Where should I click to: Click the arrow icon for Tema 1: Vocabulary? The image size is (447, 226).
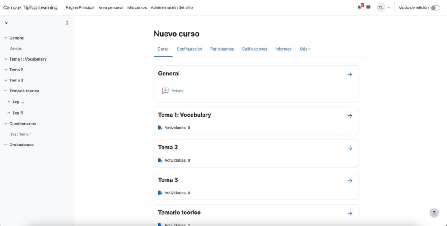tap(350, 116)
